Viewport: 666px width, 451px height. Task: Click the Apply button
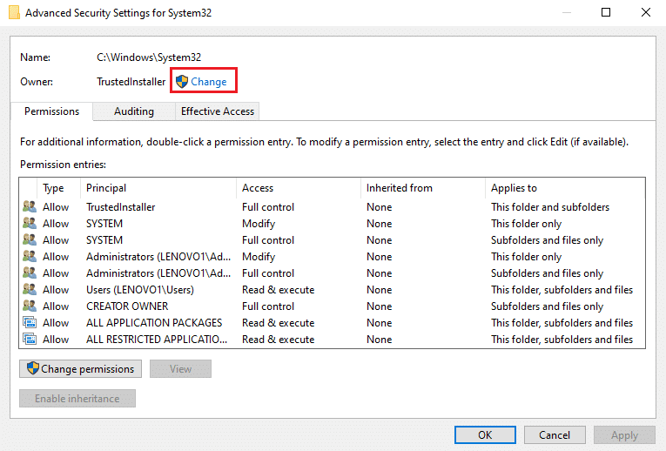[624, 434]
